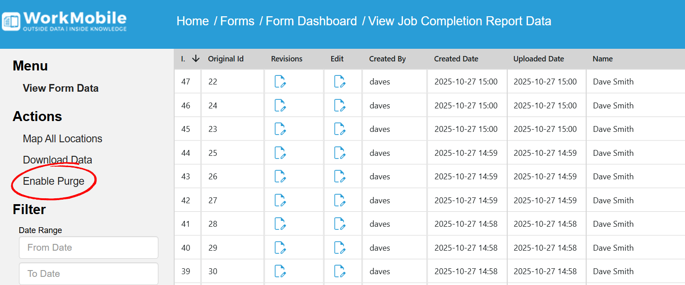The width and height of the screenshot is (685, 285).
Task: Sort by Uploaded Date column header
Action: coord(539,59)
